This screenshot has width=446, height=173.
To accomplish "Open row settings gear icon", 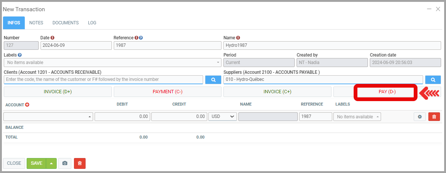I will click(420, 117).
